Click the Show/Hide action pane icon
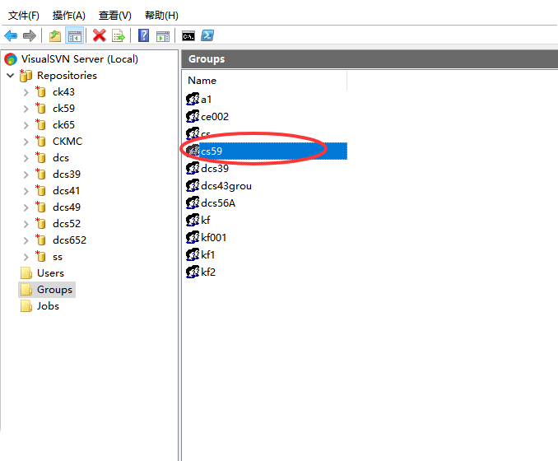This screenshot has width=558, height=461. pos(163,36)
